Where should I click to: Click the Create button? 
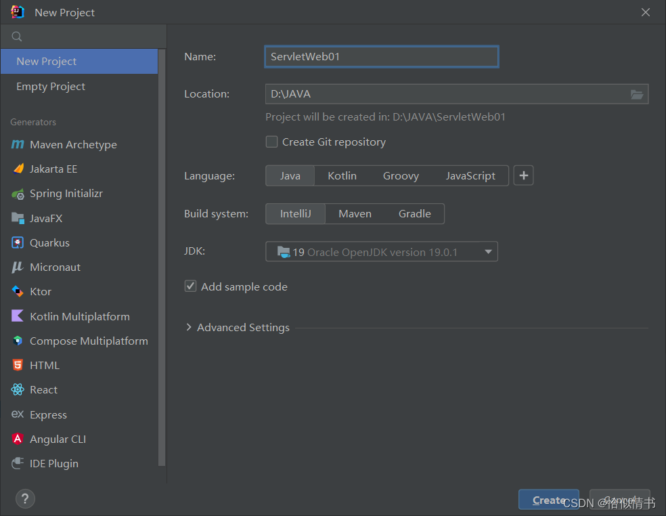click(x=548, y=500)
